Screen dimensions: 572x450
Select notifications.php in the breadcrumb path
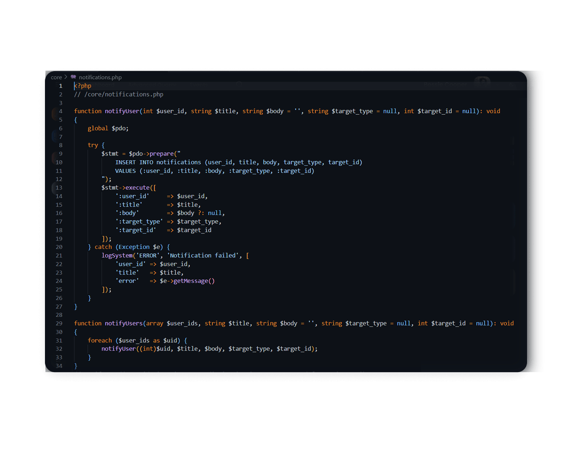pos(100,77)
